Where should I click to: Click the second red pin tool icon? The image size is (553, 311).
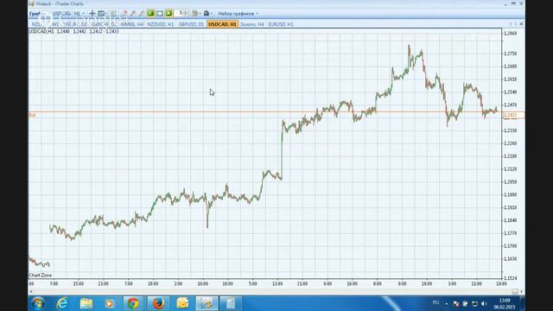[x=133, y=14]
